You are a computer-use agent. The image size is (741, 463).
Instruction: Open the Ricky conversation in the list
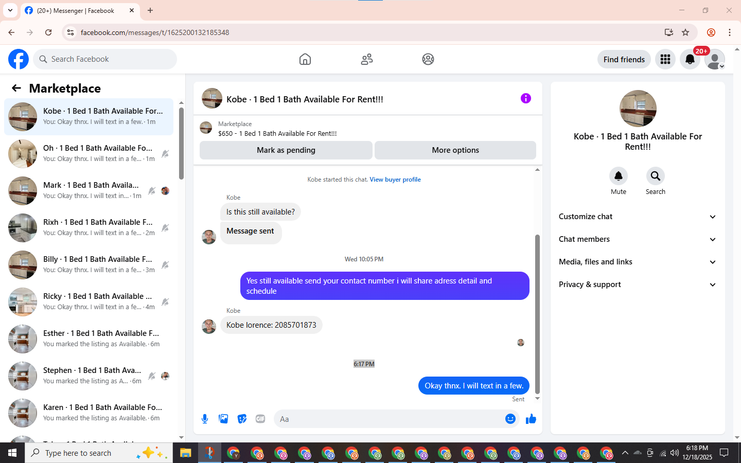[89, 302]
